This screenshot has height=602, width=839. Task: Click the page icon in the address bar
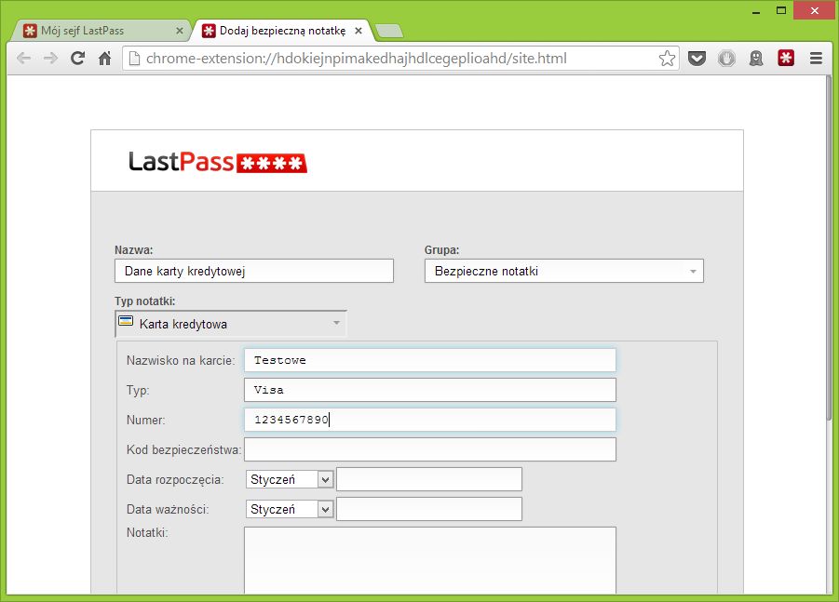[135, 59]
